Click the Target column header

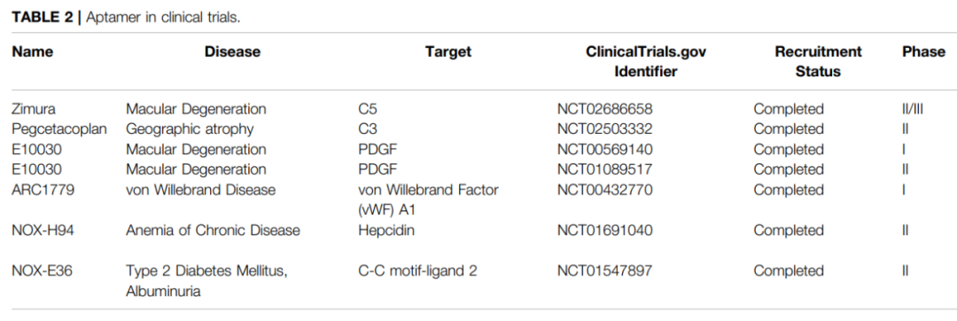[x=448, y=51]
